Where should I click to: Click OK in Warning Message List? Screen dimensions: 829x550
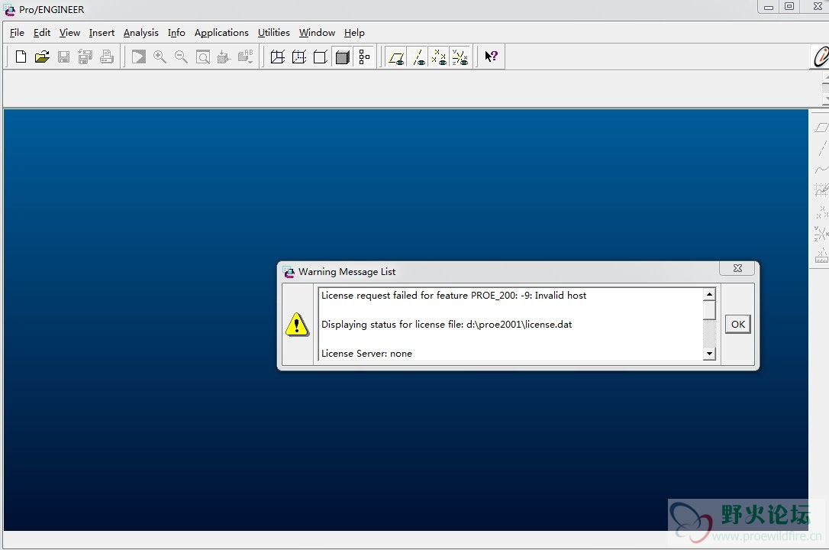click(738, 324)
